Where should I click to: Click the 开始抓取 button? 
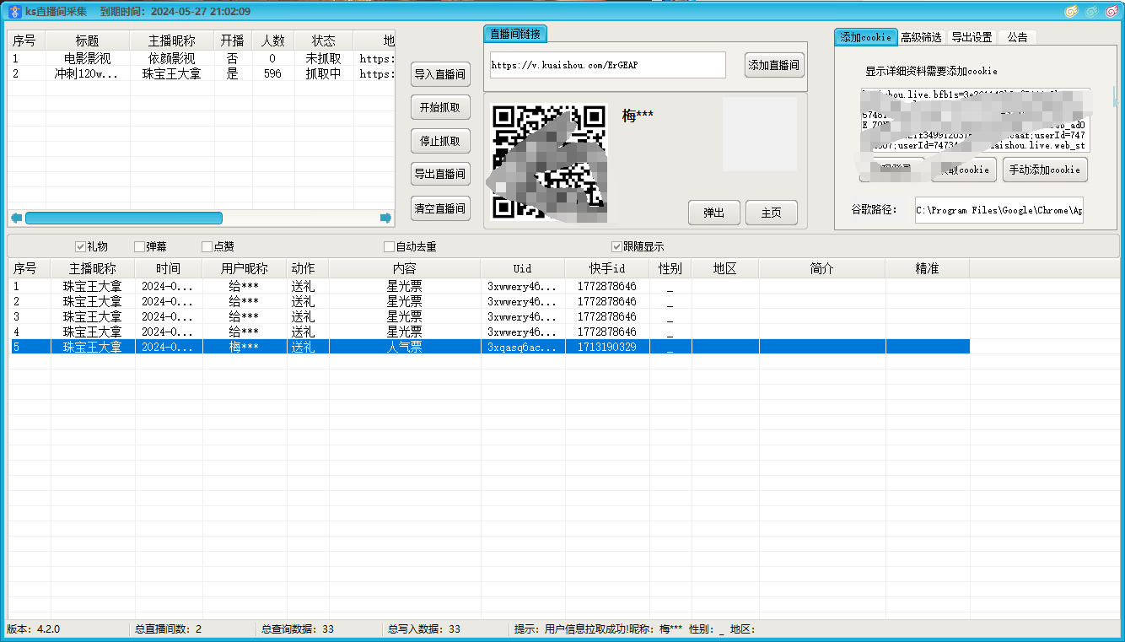[440, 108]
